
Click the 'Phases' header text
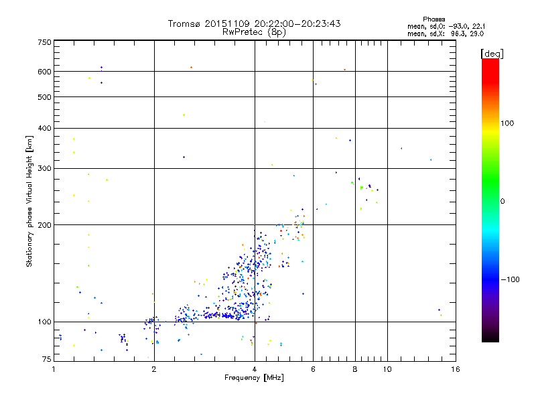tap(433, 19)
